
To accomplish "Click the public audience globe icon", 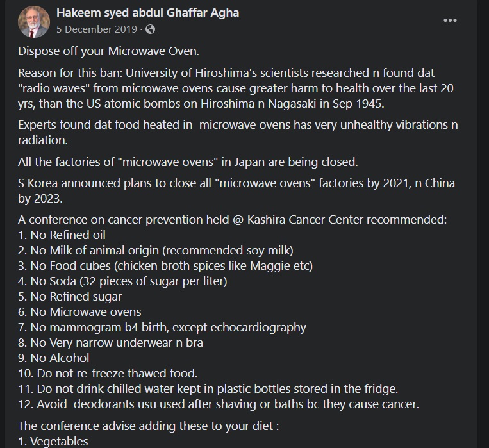I will tap(150, 29).
